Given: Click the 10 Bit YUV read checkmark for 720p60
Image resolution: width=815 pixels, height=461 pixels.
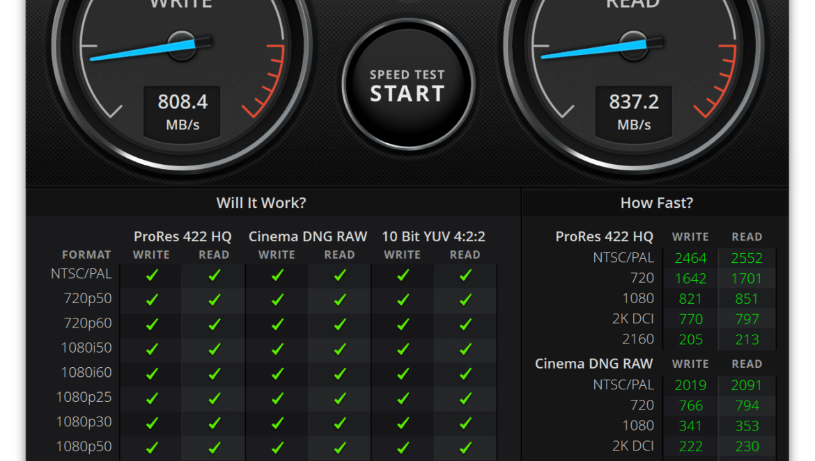Looking at the screenshot, I should pyautogui.click(x=466, y=324).
